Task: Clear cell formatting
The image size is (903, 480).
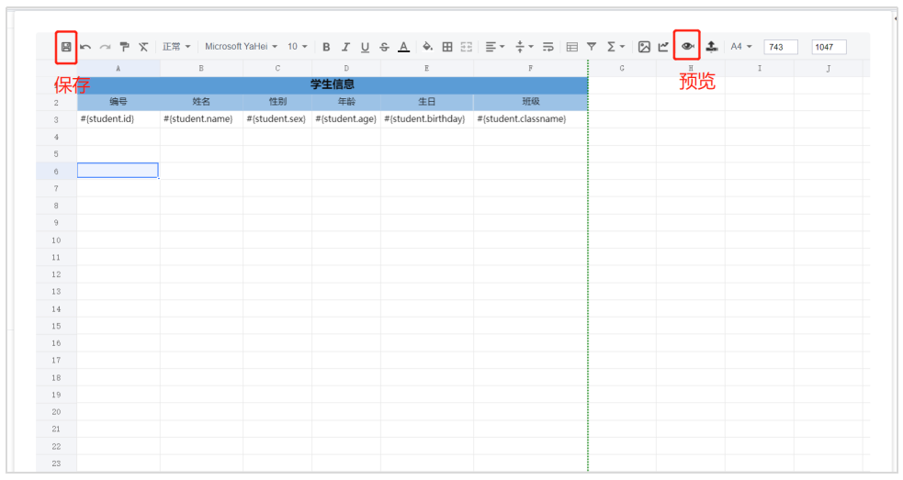Action: [x=143, y=47]
